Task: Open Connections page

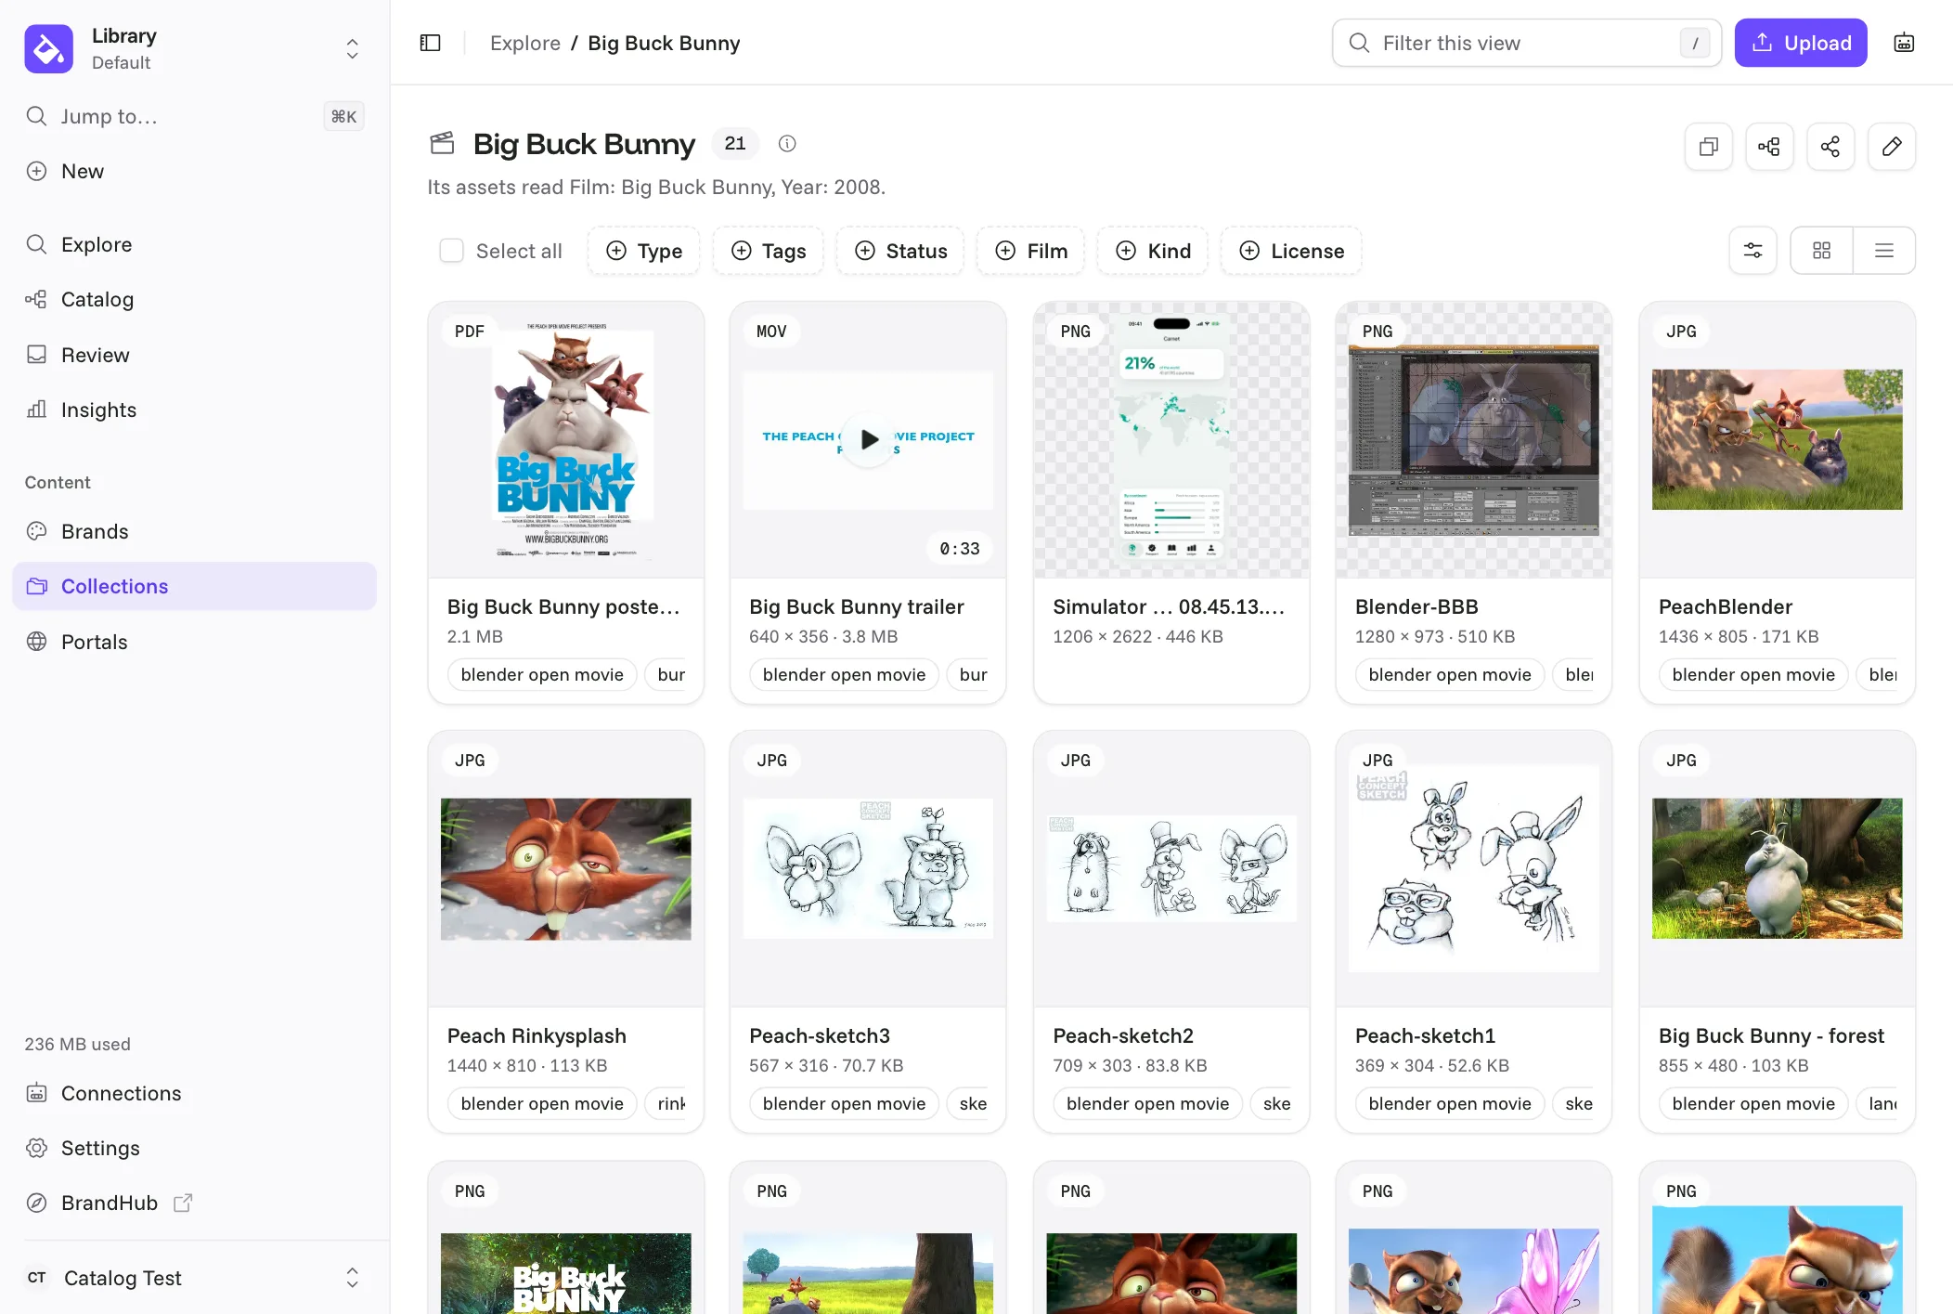Action: pyautogui.click(x=195, y=1093)
